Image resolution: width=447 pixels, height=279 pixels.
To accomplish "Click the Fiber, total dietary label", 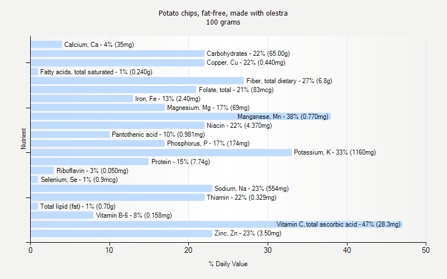I will 289,81.
